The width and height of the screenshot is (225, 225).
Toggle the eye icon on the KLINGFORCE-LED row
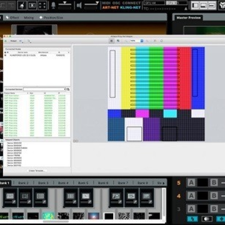pyautogui.click(x=6, y=56)
